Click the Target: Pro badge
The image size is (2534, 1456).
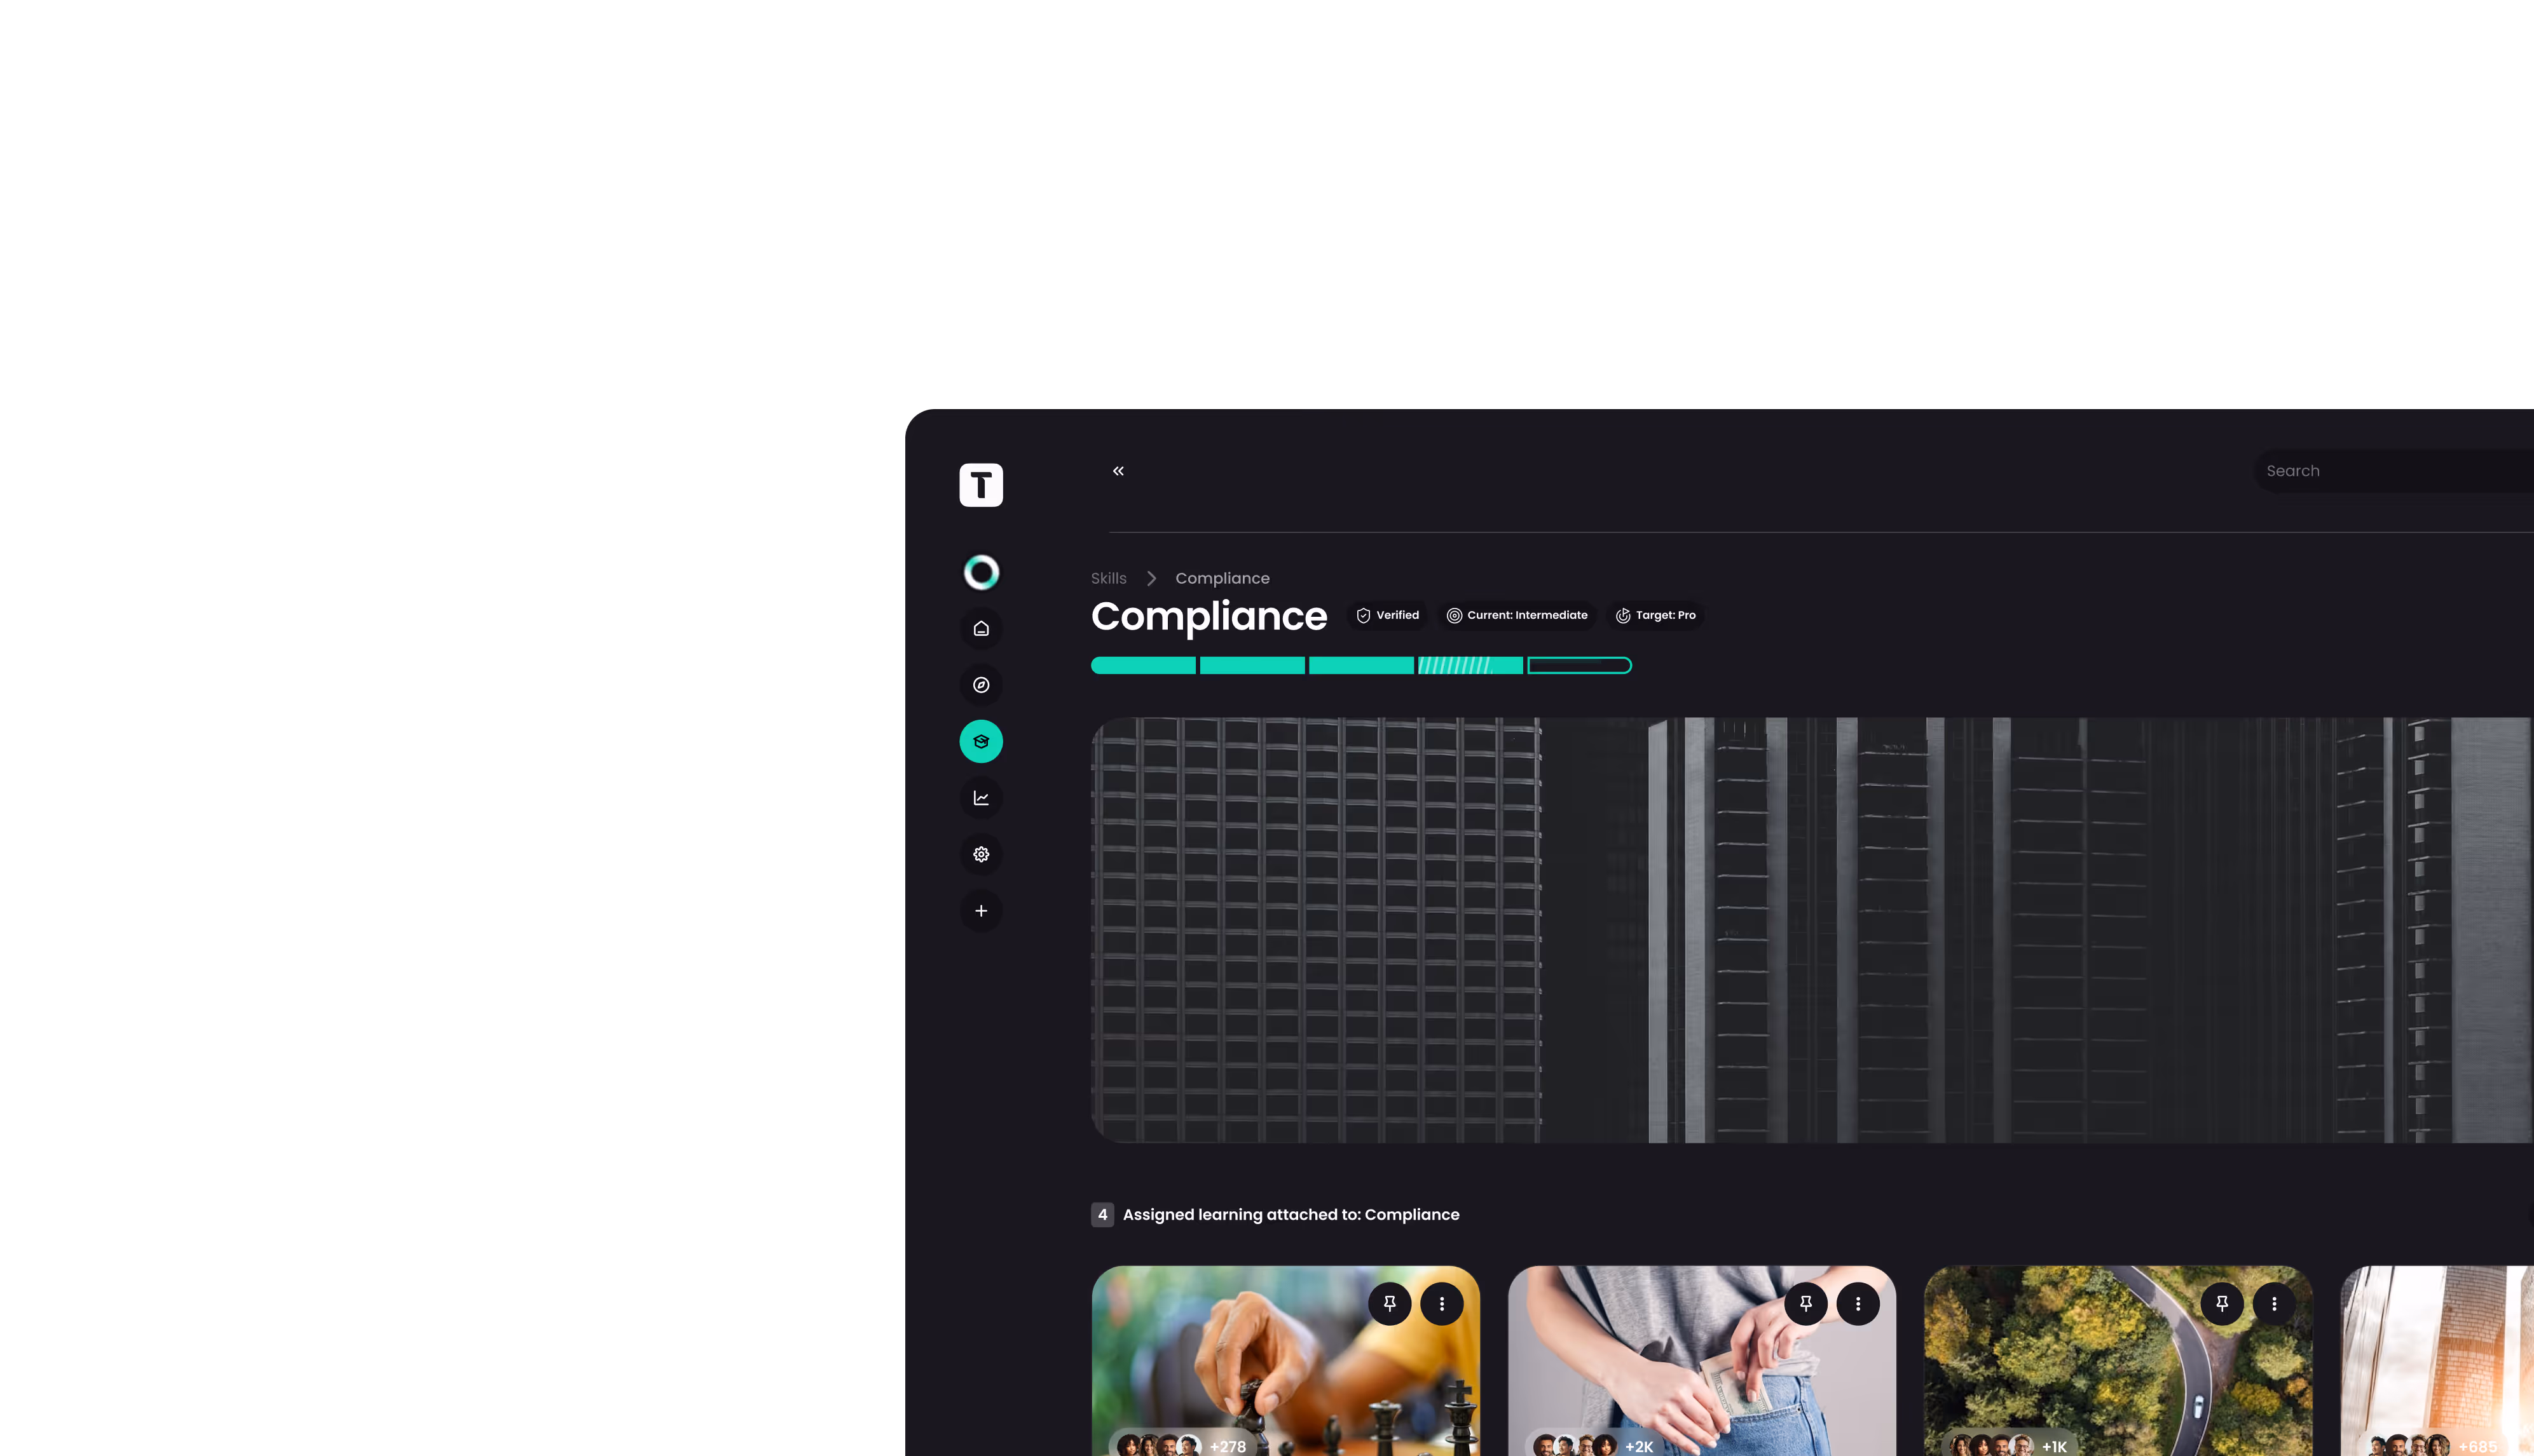[x=1655, y=616]
